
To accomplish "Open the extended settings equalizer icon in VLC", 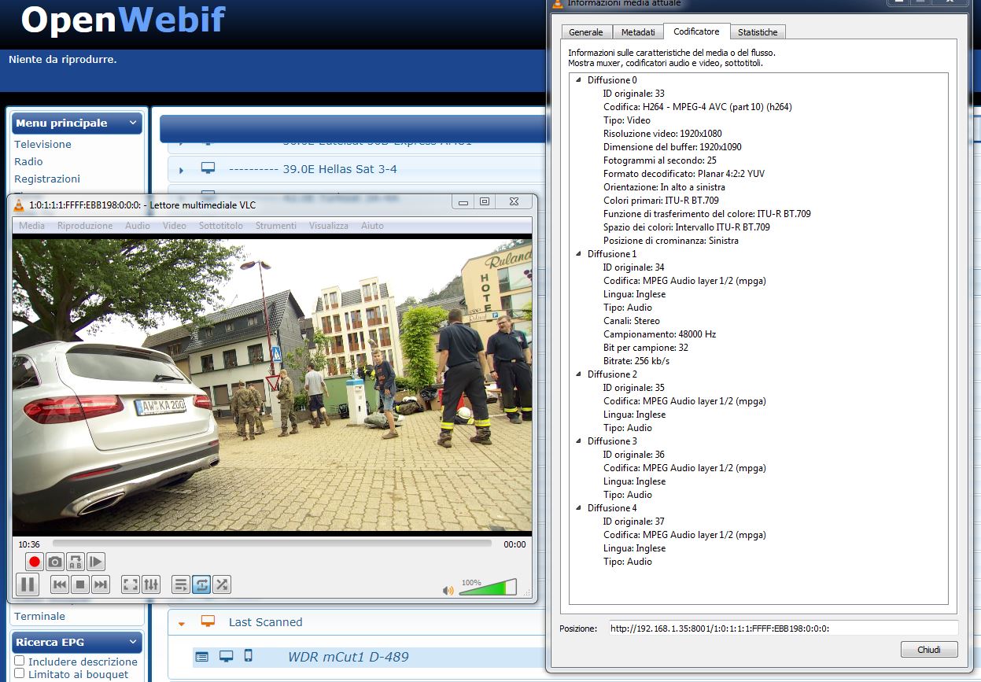I will [x=151, y=584].
